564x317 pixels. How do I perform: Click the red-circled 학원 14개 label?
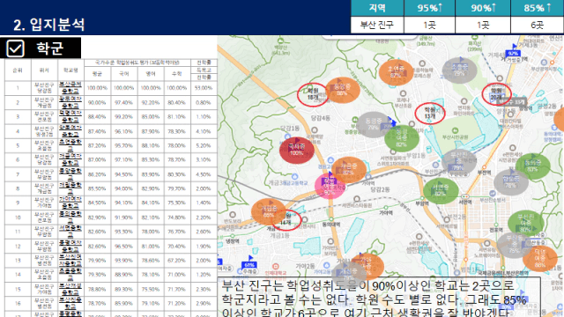pos(286,220)
